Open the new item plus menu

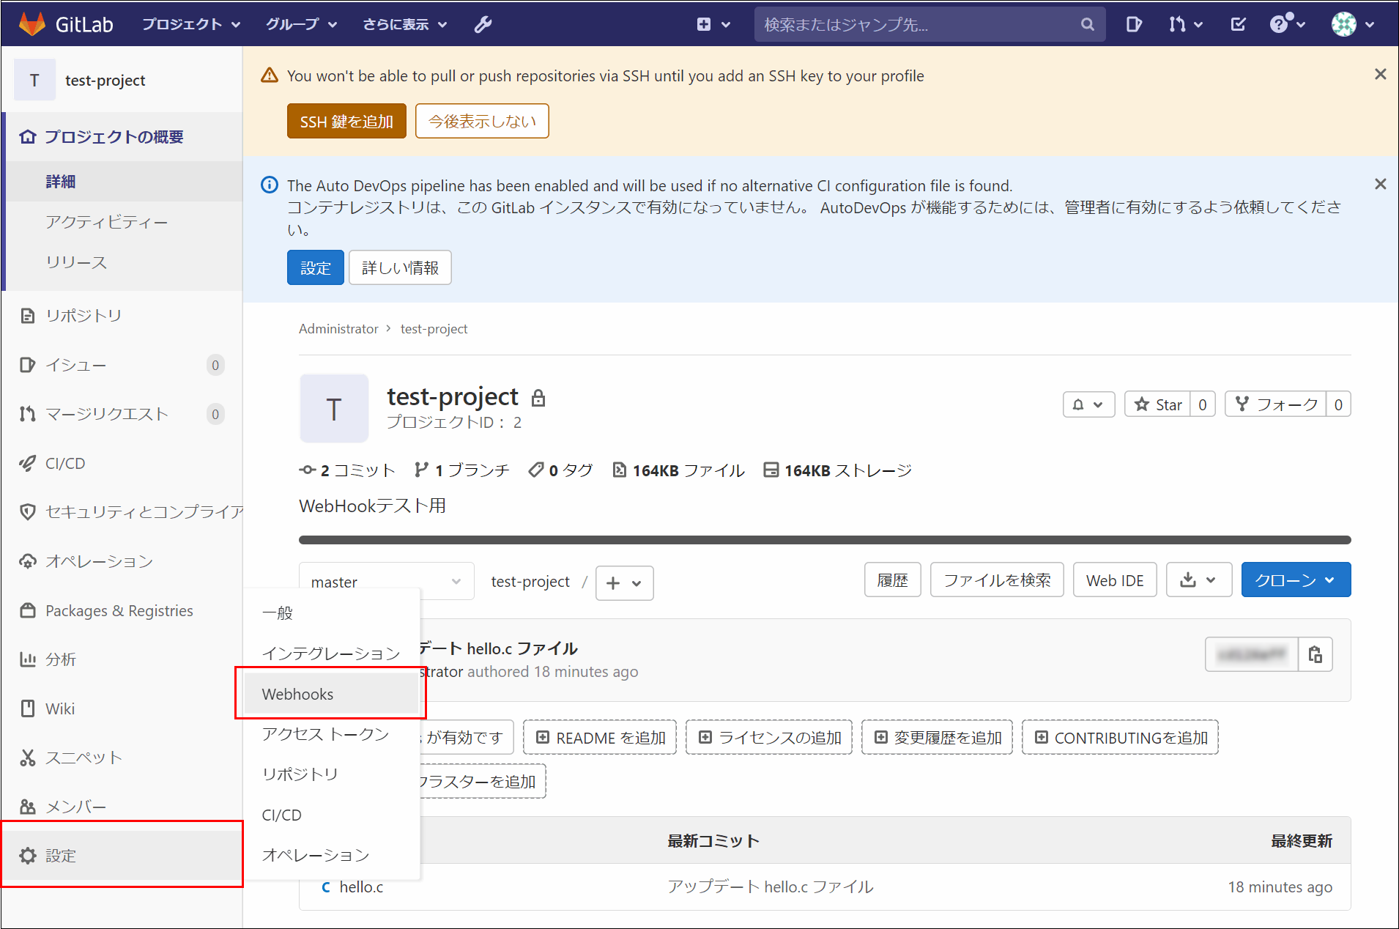[713, 24]
